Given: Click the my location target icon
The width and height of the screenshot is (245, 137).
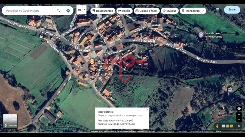Looking at the screenshot, I should pos(239,108).
